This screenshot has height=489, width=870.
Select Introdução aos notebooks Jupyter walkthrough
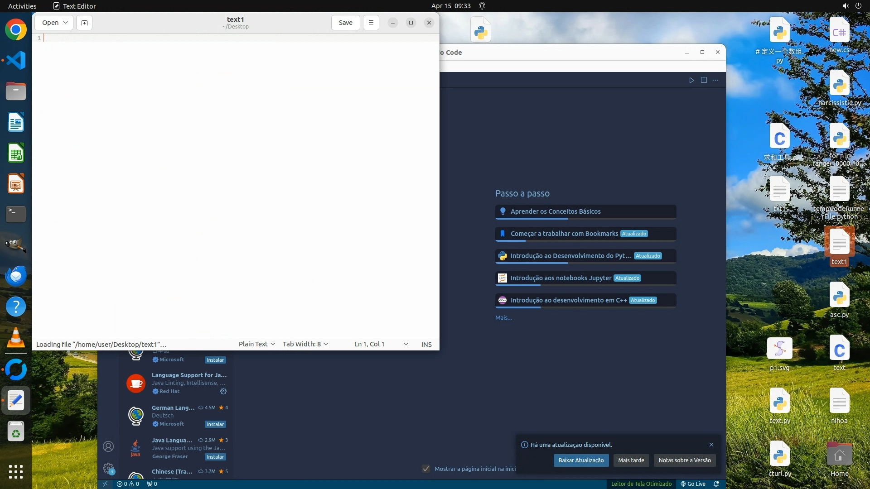point(561,278)
